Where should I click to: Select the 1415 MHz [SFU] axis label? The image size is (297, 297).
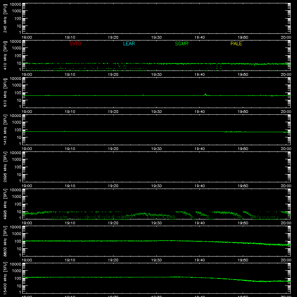5,130
